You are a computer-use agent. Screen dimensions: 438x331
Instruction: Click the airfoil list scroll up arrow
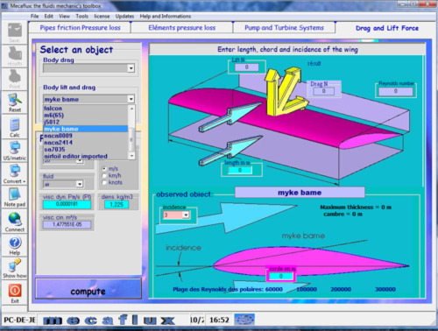[x=131, y=109]
